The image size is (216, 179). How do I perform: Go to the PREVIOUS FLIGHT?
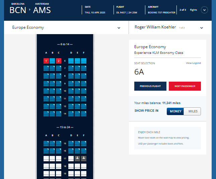(x=150, y=86)
